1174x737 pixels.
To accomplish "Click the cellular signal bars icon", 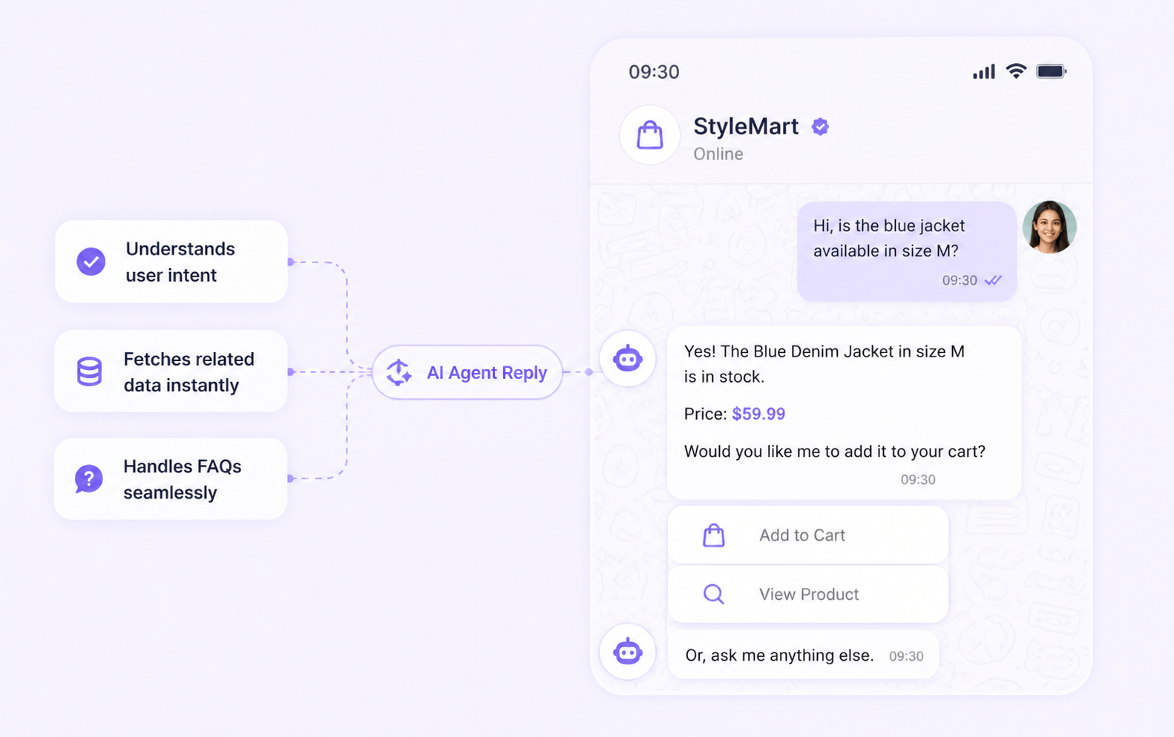I will click(x=983, y=71).
